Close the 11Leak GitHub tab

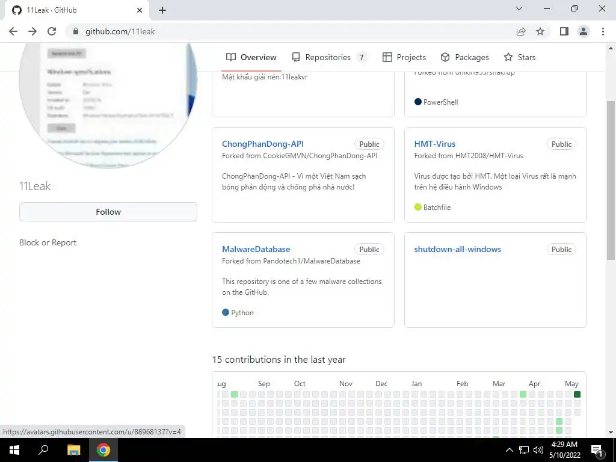140,10
